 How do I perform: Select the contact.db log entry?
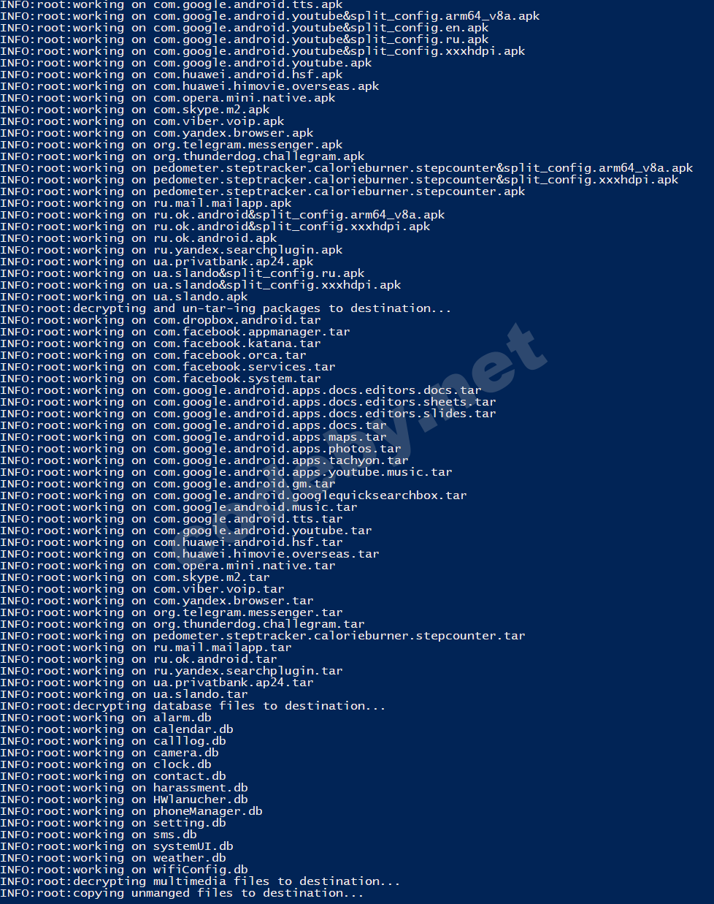click(x=113, y=776)
